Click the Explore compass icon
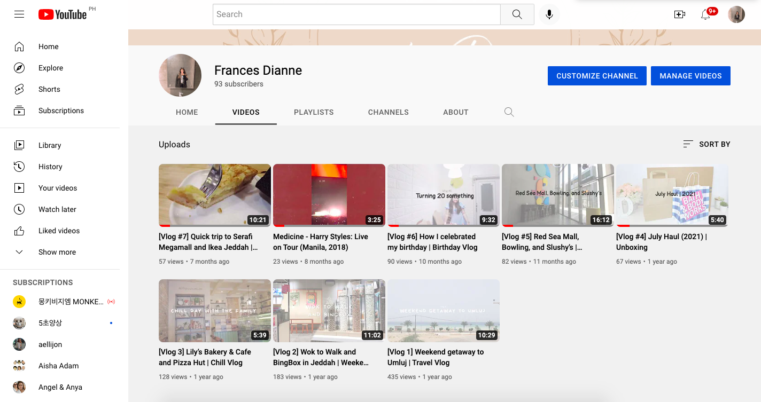 pos(19,68)
